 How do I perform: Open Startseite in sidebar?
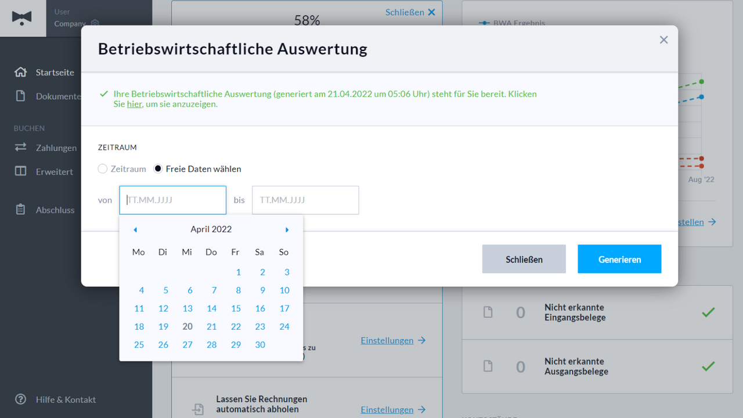(x=55, y=73)
